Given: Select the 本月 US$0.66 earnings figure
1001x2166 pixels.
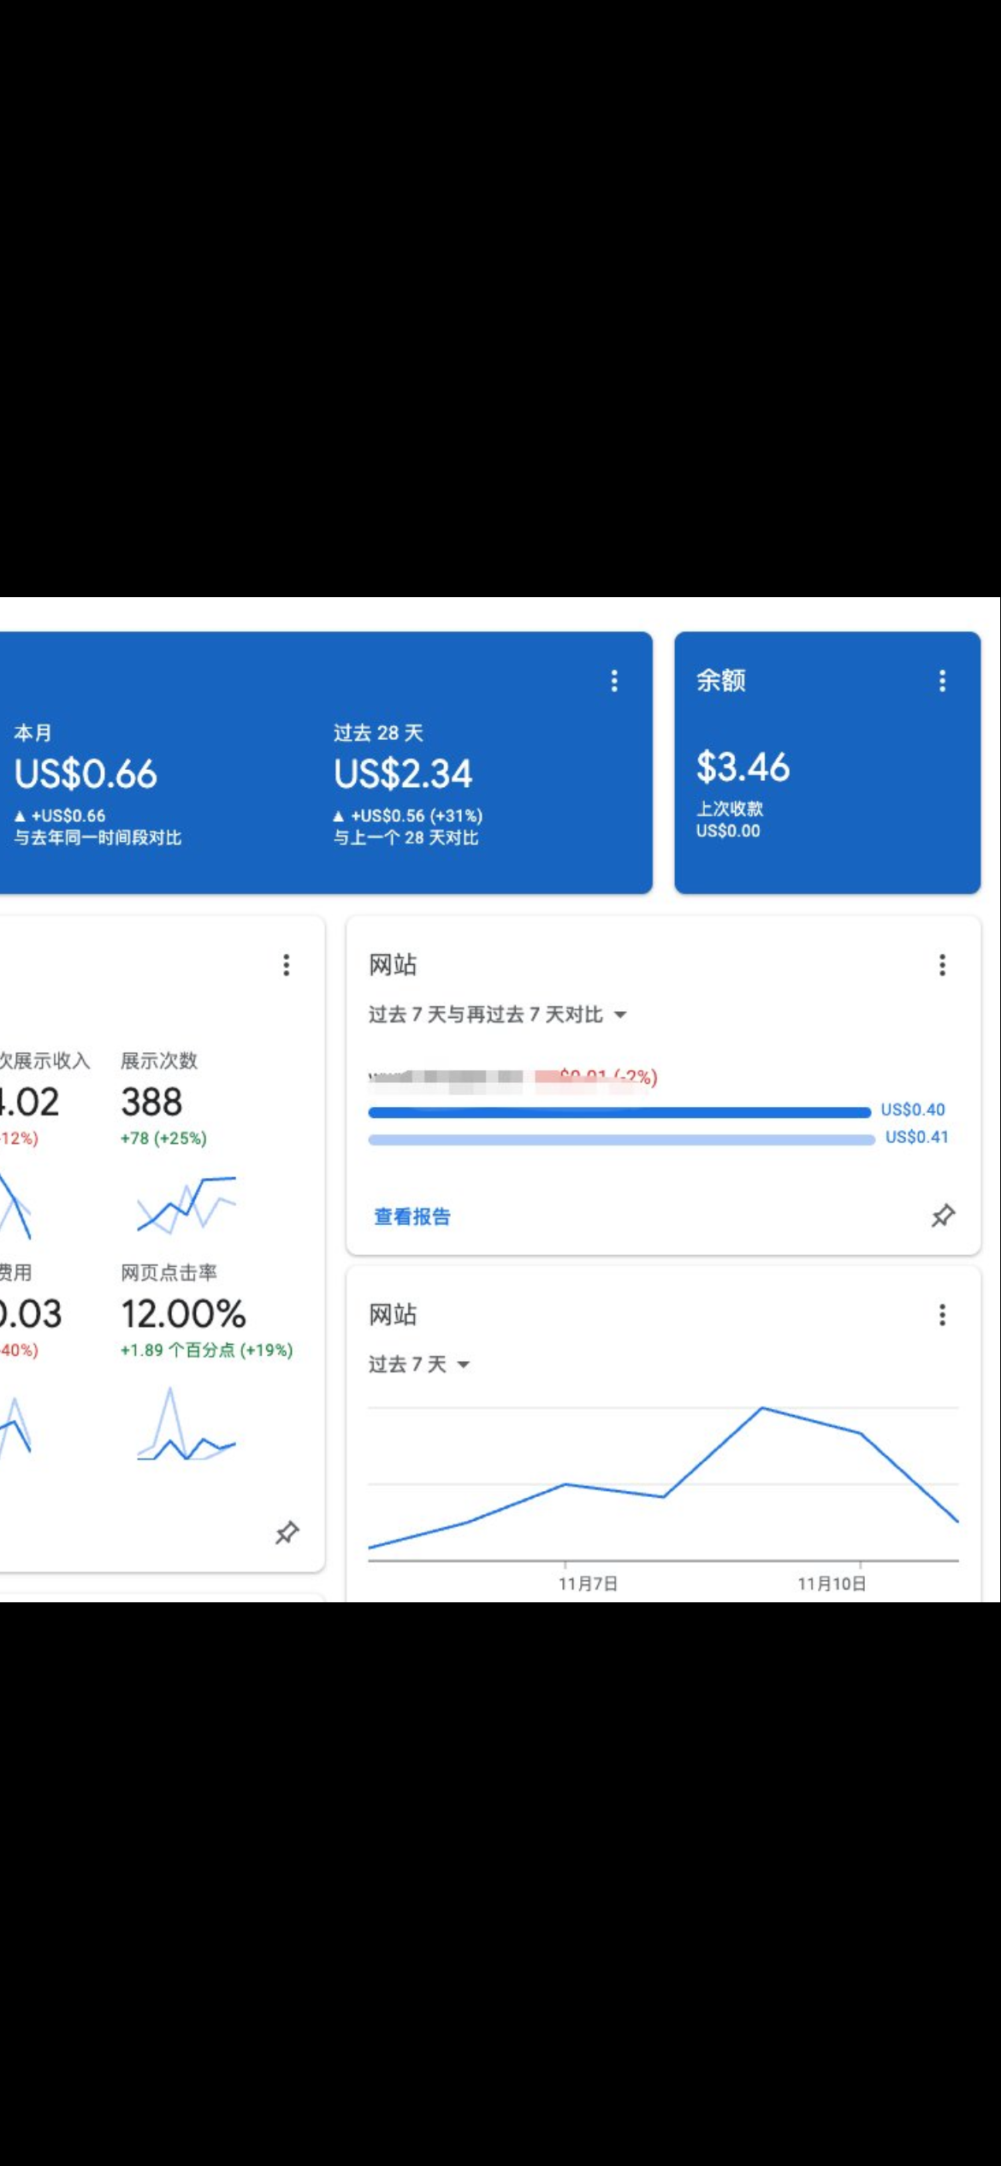Looking at the screenshot, I should click(86, 774).
